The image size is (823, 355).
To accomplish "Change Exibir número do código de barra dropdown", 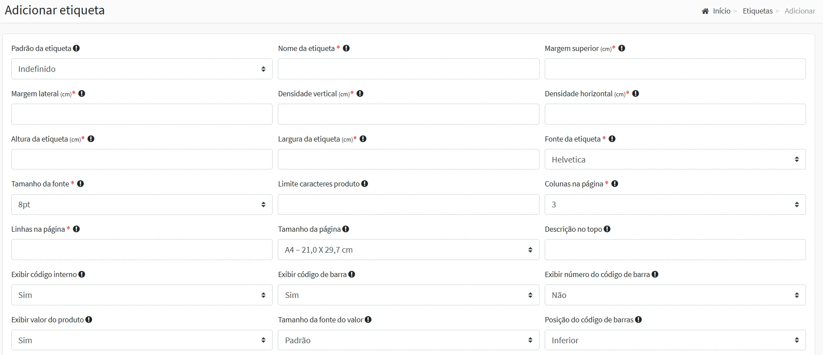I will coord(675,295).
